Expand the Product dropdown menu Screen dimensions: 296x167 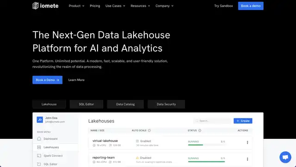[76, 6]
